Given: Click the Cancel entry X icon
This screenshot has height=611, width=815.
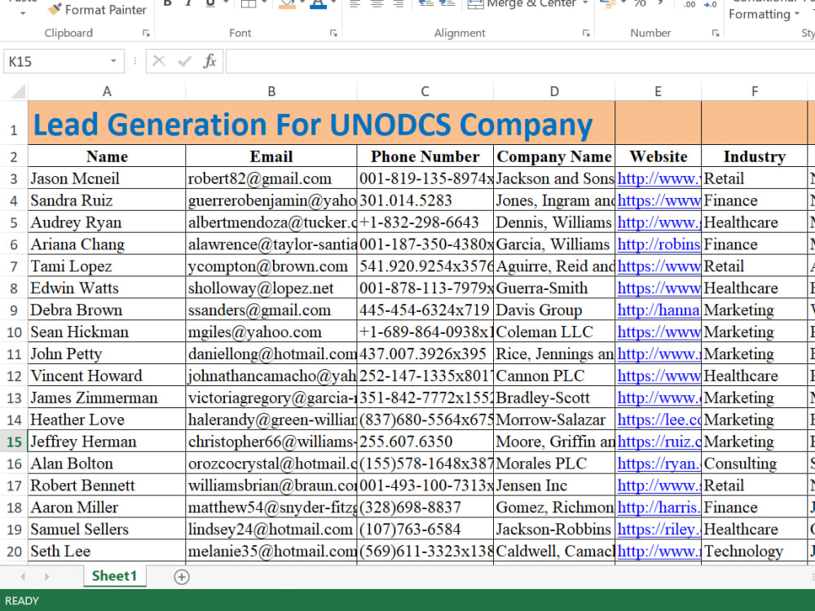Looking at the screenshot, I should pyautogui.click(x=159, y=61).
